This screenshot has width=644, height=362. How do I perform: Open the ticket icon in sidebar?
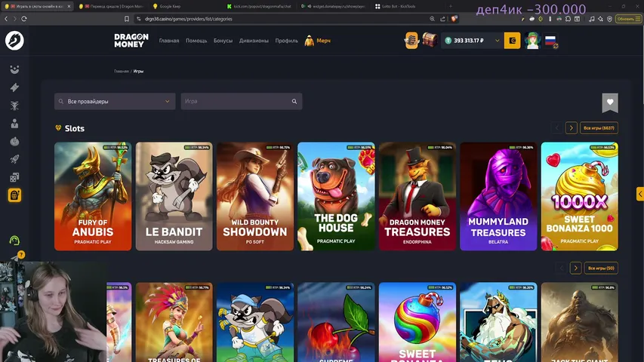pyautogui.click(x=14, y=87)
